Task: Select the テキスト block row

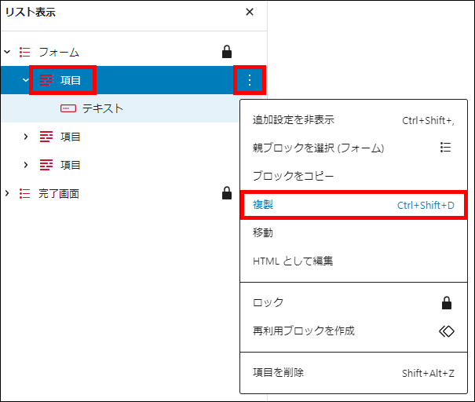Action: click(x=120, y=108)
